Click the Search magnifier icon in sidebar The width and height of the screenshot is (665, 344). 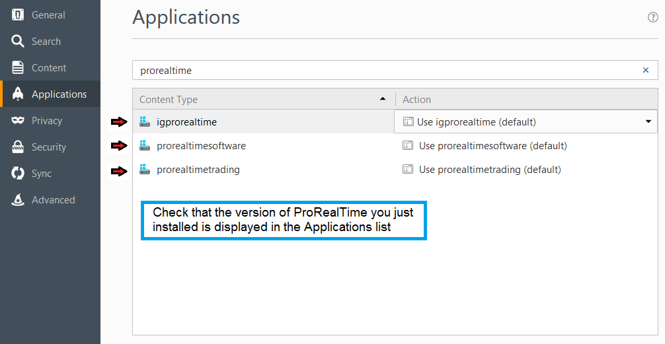[18, 41]
